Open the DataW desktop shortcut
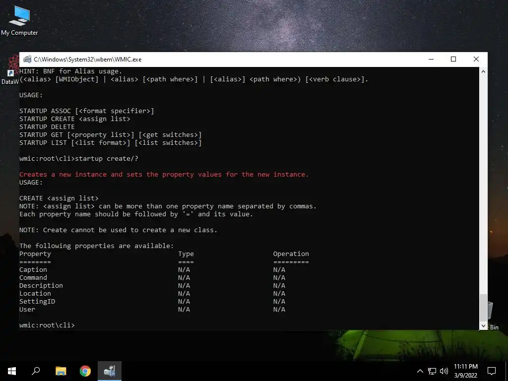The image size is (508, 381). [10, 70]
